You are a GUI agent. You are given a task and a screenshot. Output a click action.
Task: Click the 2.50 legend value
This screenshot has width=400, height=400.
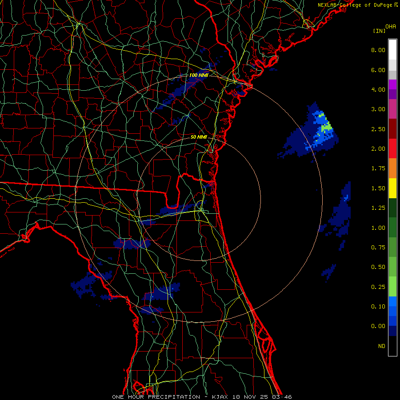378,129
